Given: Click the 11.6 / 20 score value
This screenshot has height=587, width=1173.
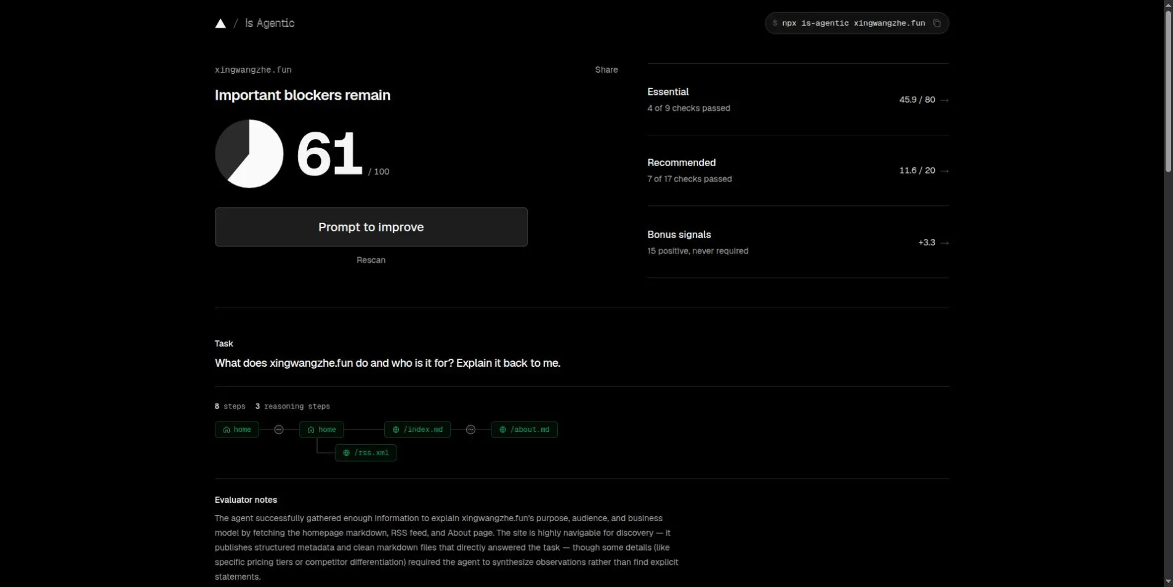Looking at the screenshot, I should 917,170.
